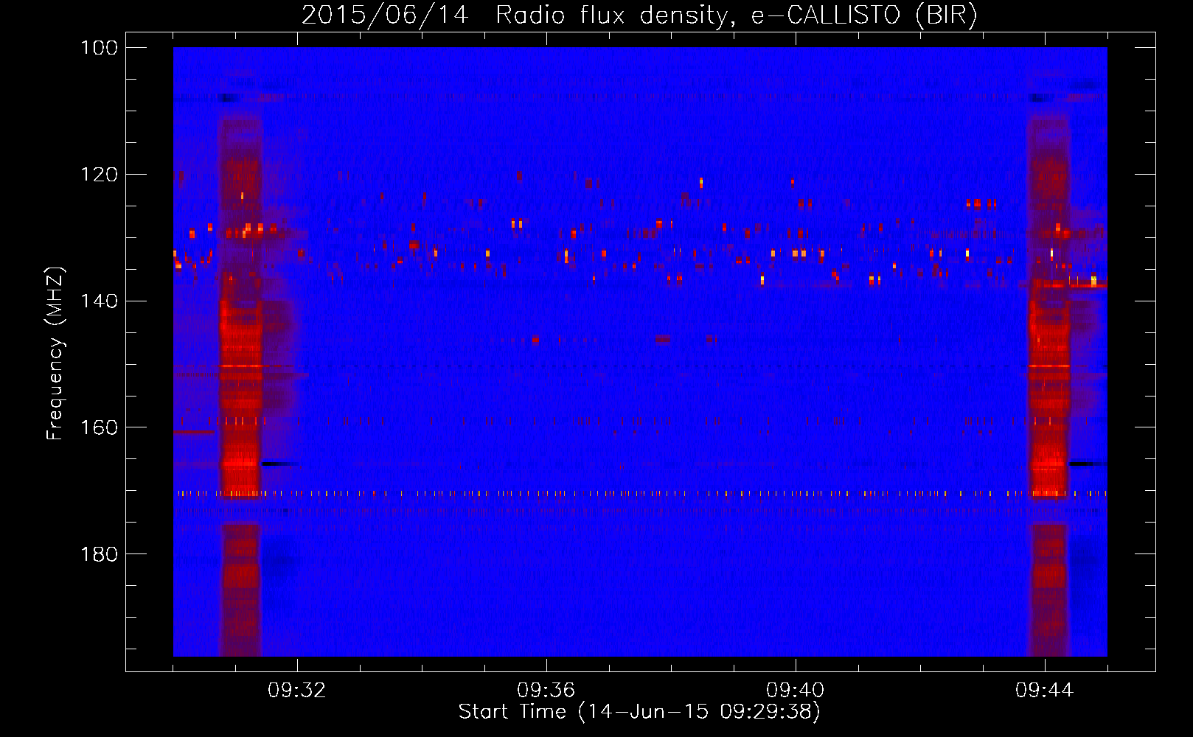Click the 100 frequency tick label

point(100,48)
